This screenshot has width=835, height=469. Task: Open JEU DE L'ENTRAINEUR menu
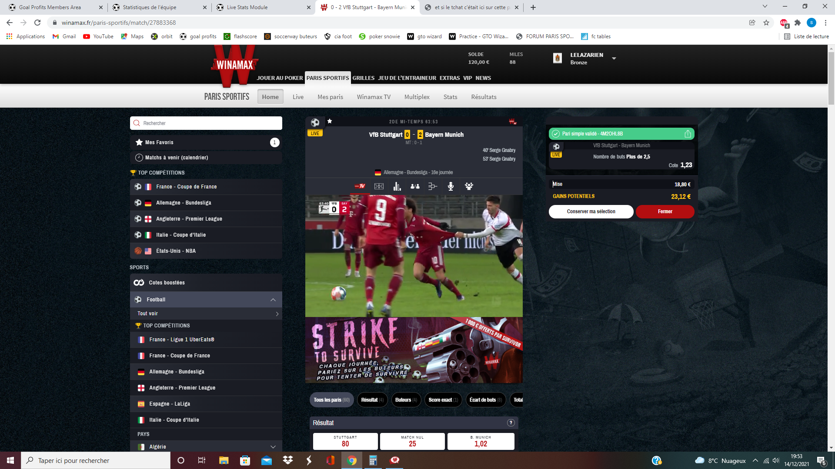(407, 78)
